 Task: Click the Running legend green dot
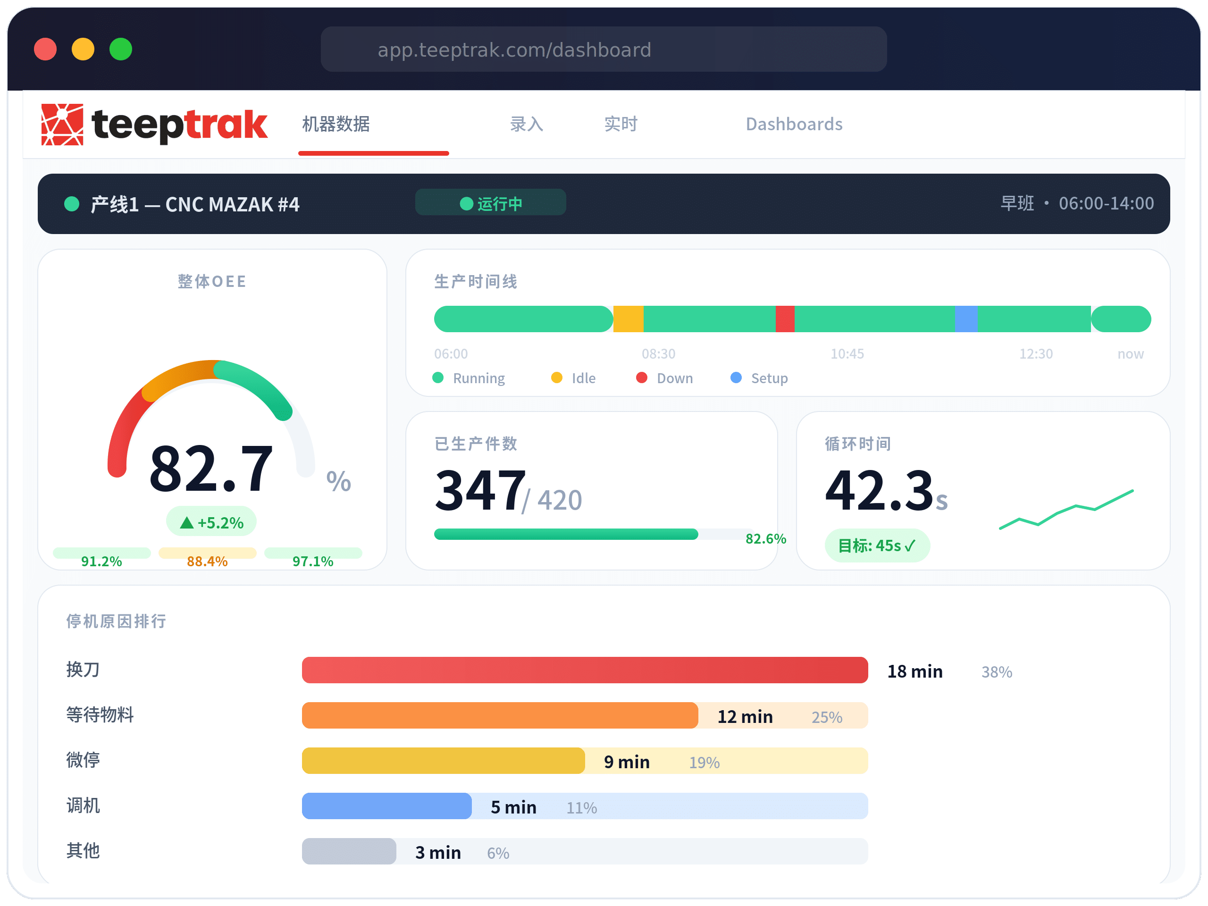pyautogui.click(x=438, y=377)
